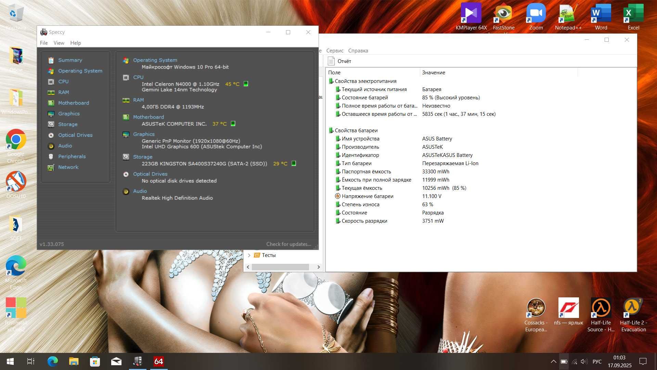Open the CPU section in Speccy sidebar
This screenshot has width=657, height=370.
(x=63, y=82)
